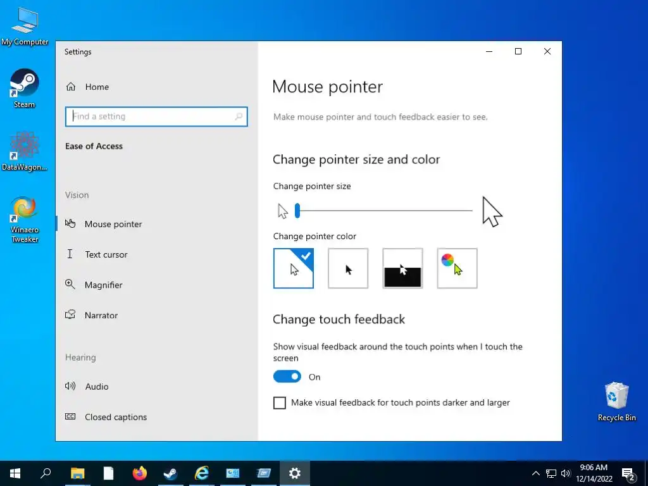Open Text cursor settings
The width and height of the screenshot is (648, 486).
point(157,254)
